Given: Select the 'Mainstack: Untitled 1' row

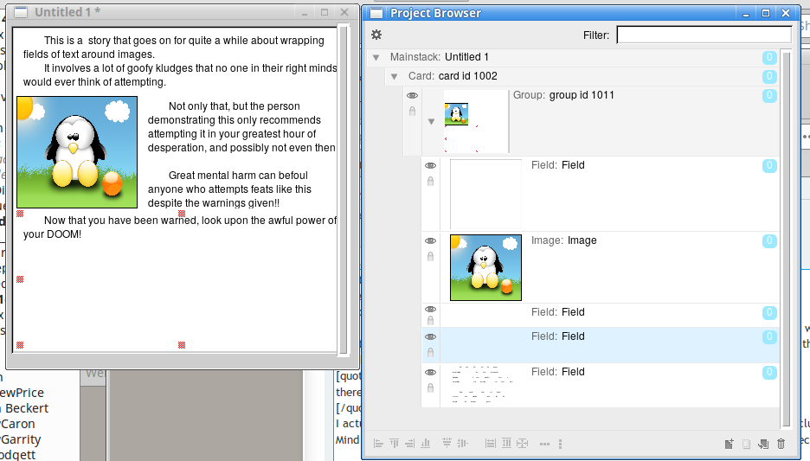Looking at the screenshot, I should click(573, 57).
